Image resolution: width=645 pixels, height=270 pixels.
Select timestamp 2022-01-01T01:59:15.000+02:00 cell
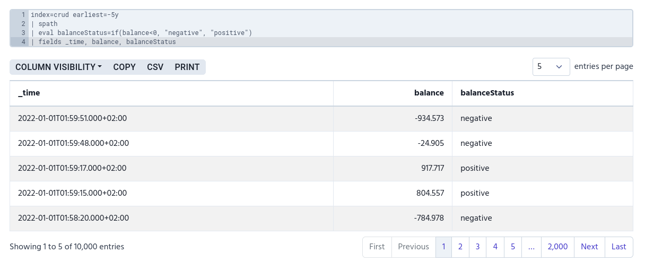[171, 193]
